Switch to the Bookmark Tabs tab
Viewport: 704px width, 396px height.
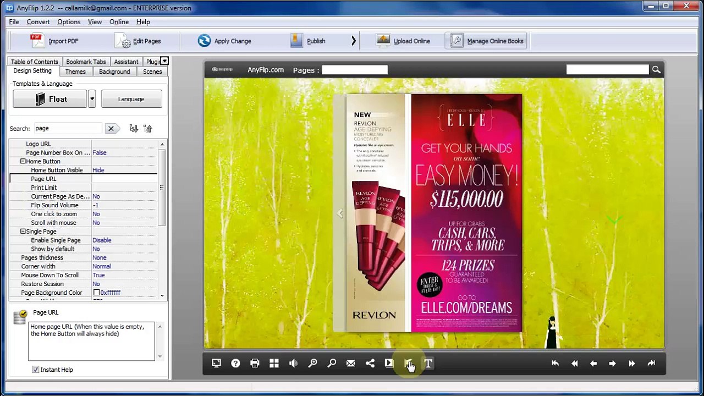(86, 62)
